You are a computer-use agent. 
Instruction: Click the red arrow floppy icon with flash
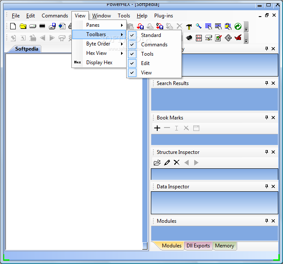(160, 26)
